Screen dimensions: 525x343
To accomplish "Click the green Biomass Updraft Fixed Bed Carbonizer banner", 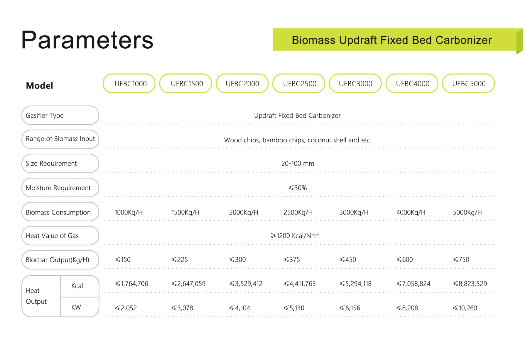I will (x=394, y=40).
